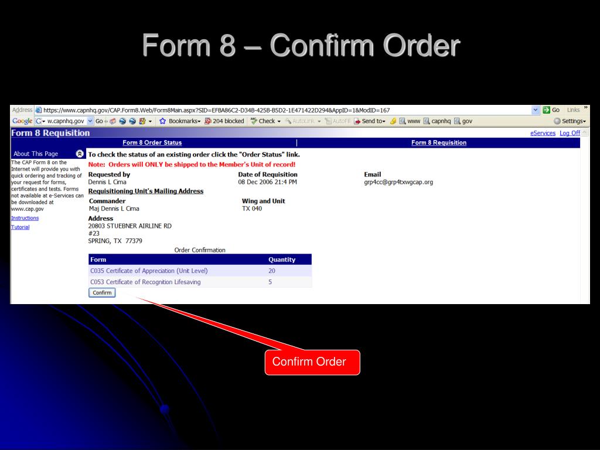Run the spell Check tool
This screenshot has width=600, height=450.
point(263,121)
